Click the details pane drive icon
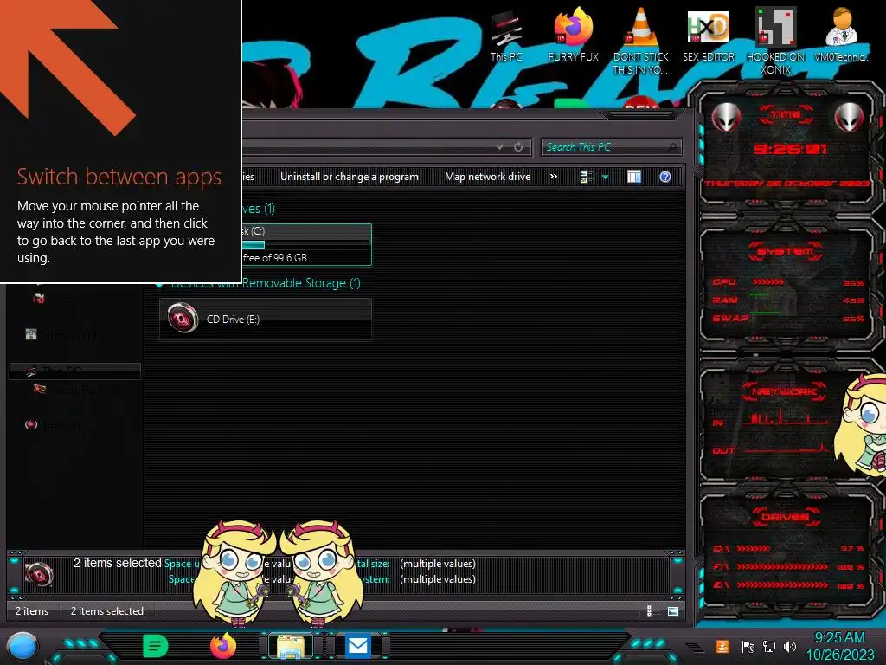The image size is (886, 665). pyautogui.click(x=39, y=575)
